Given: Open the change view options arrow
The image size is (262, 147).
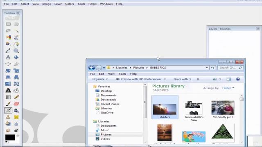Looking at the screenshot, I should [x=220, y=79].
